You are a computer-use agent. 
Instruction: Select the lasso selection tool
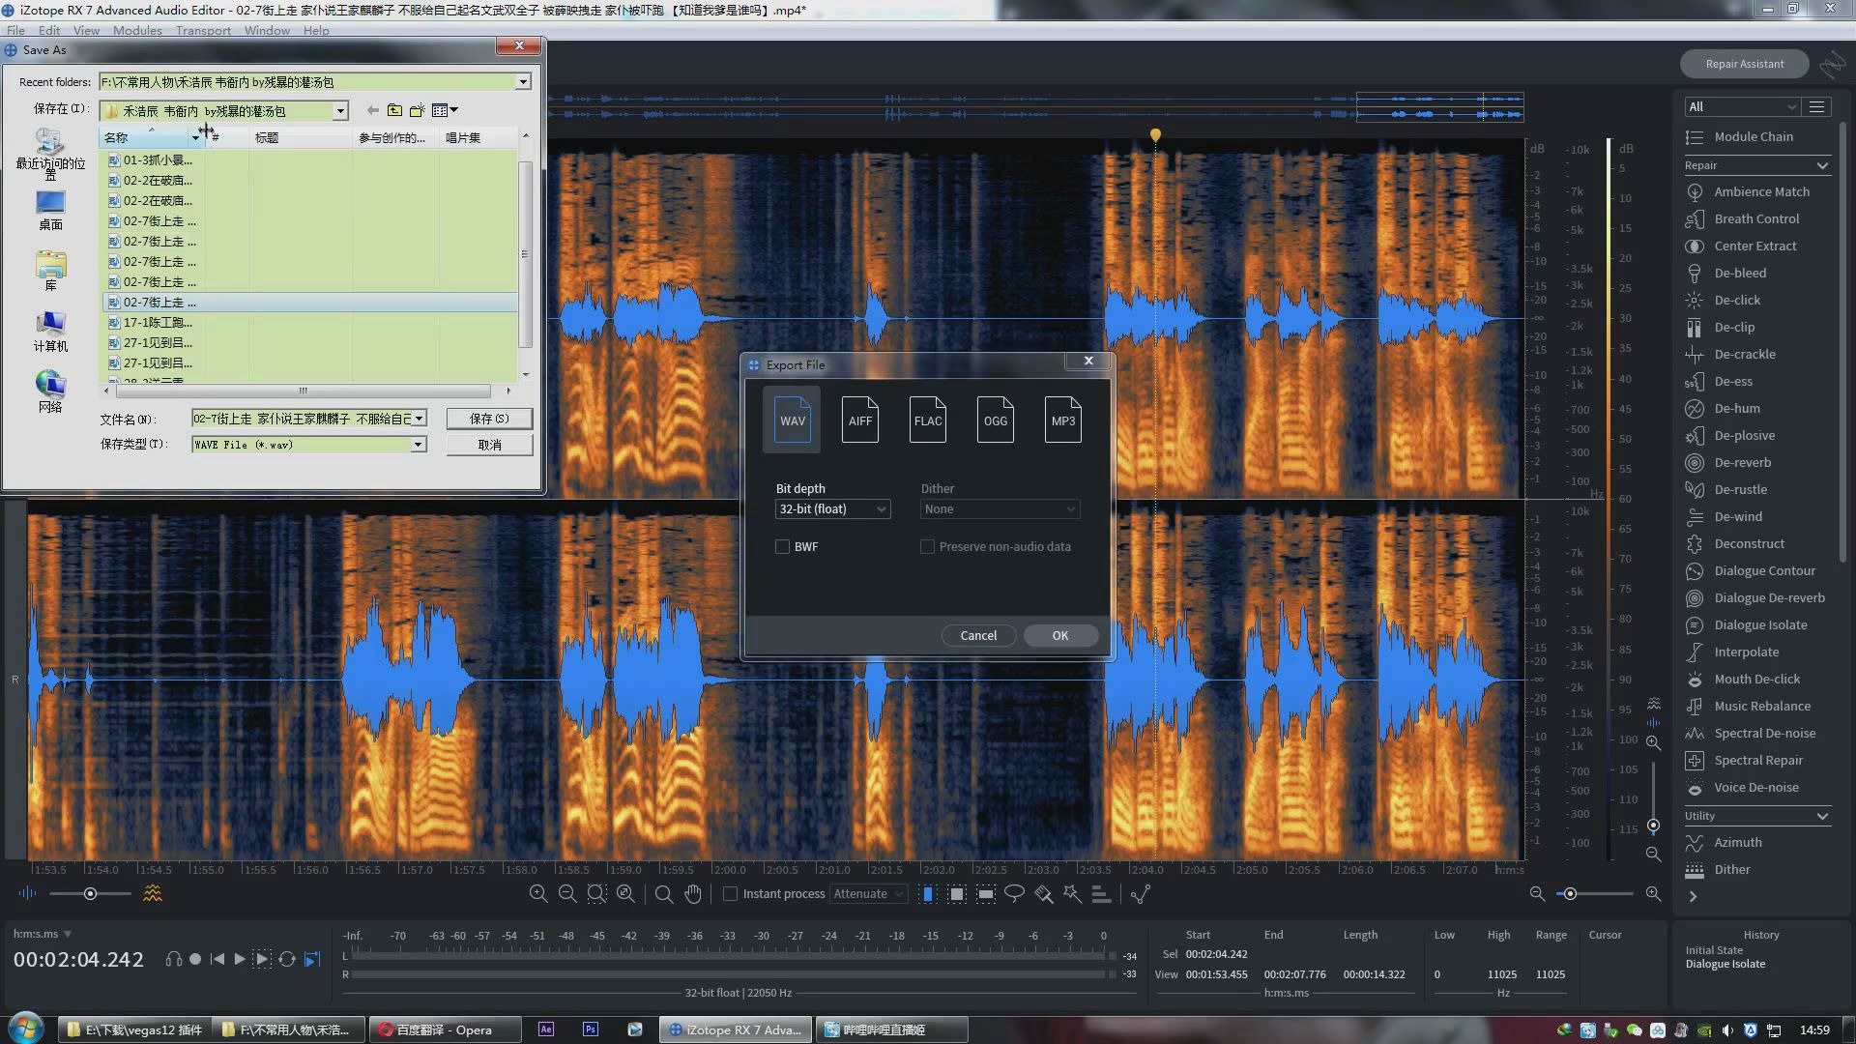[x=1014, y=893]
